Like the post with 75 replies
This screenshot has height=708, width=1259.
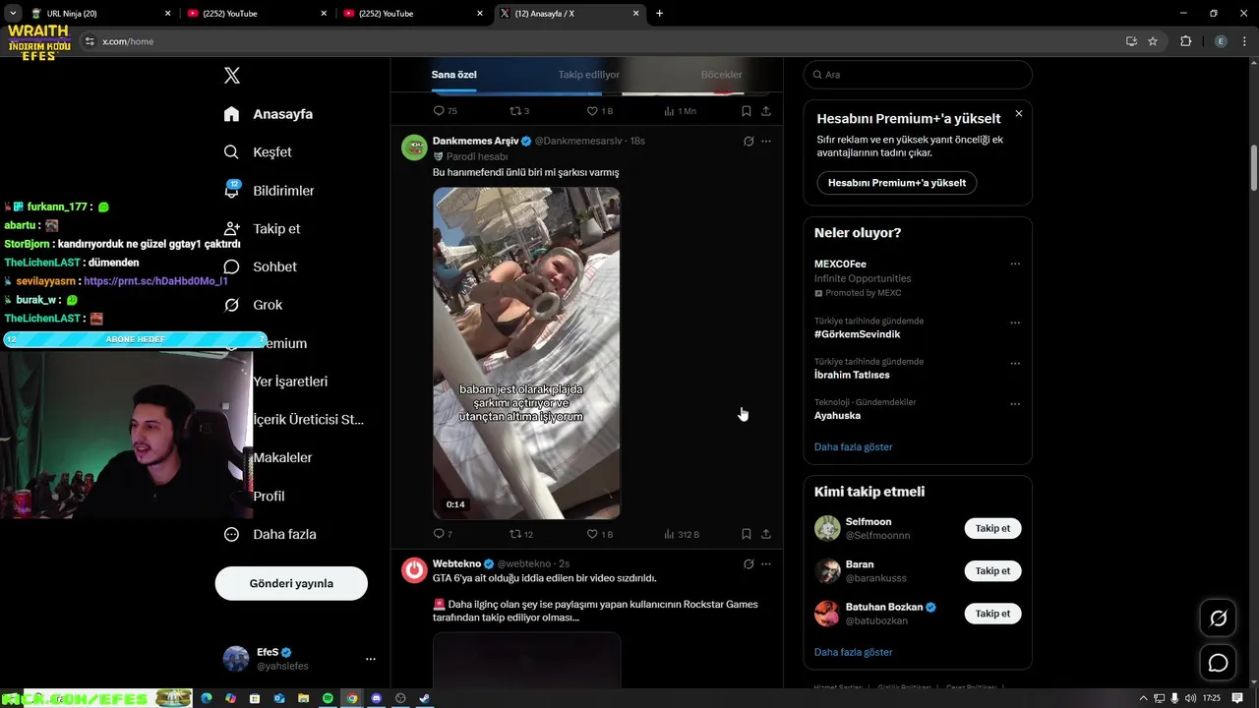(x=599, y=111)
